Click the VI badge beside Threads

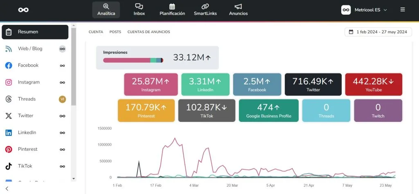coord(62,99)
